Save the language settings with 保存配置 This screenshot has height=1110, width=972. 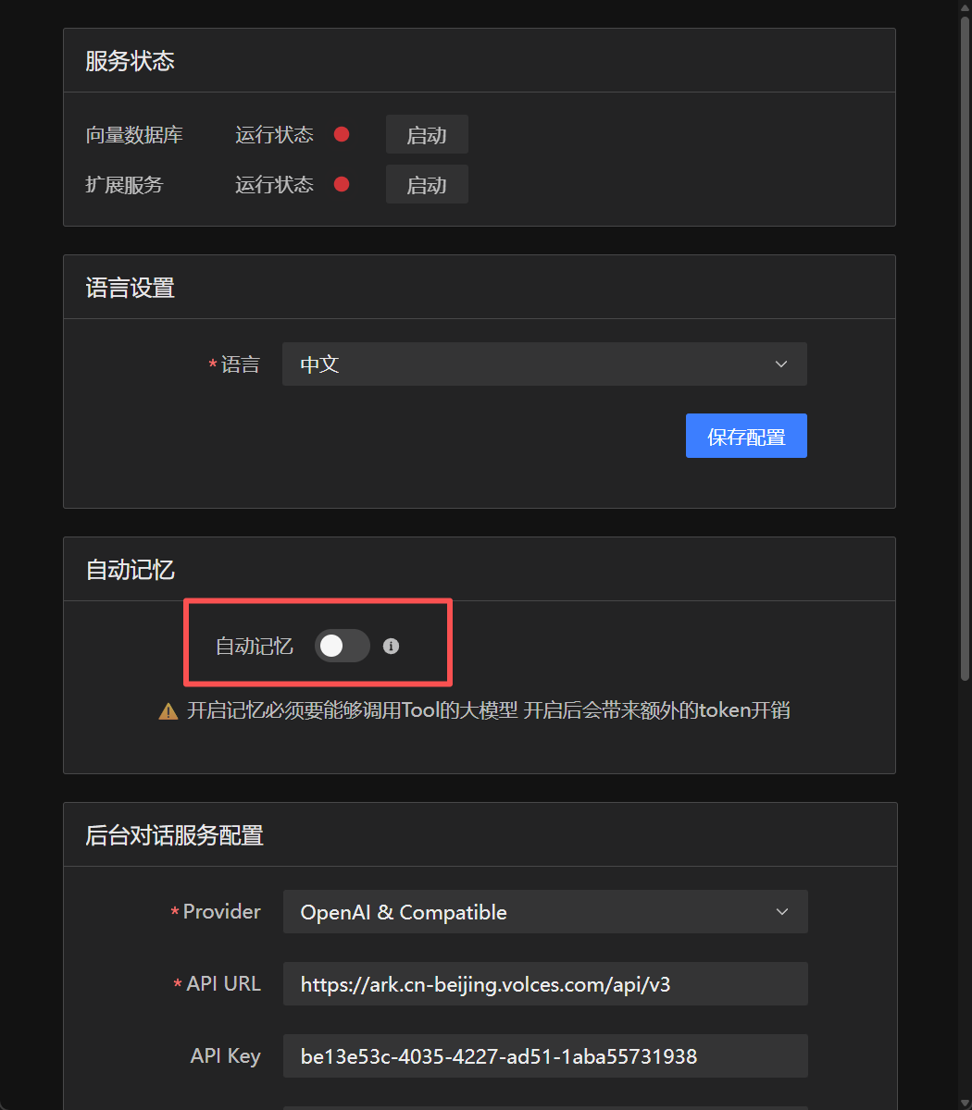click(746, 437)
